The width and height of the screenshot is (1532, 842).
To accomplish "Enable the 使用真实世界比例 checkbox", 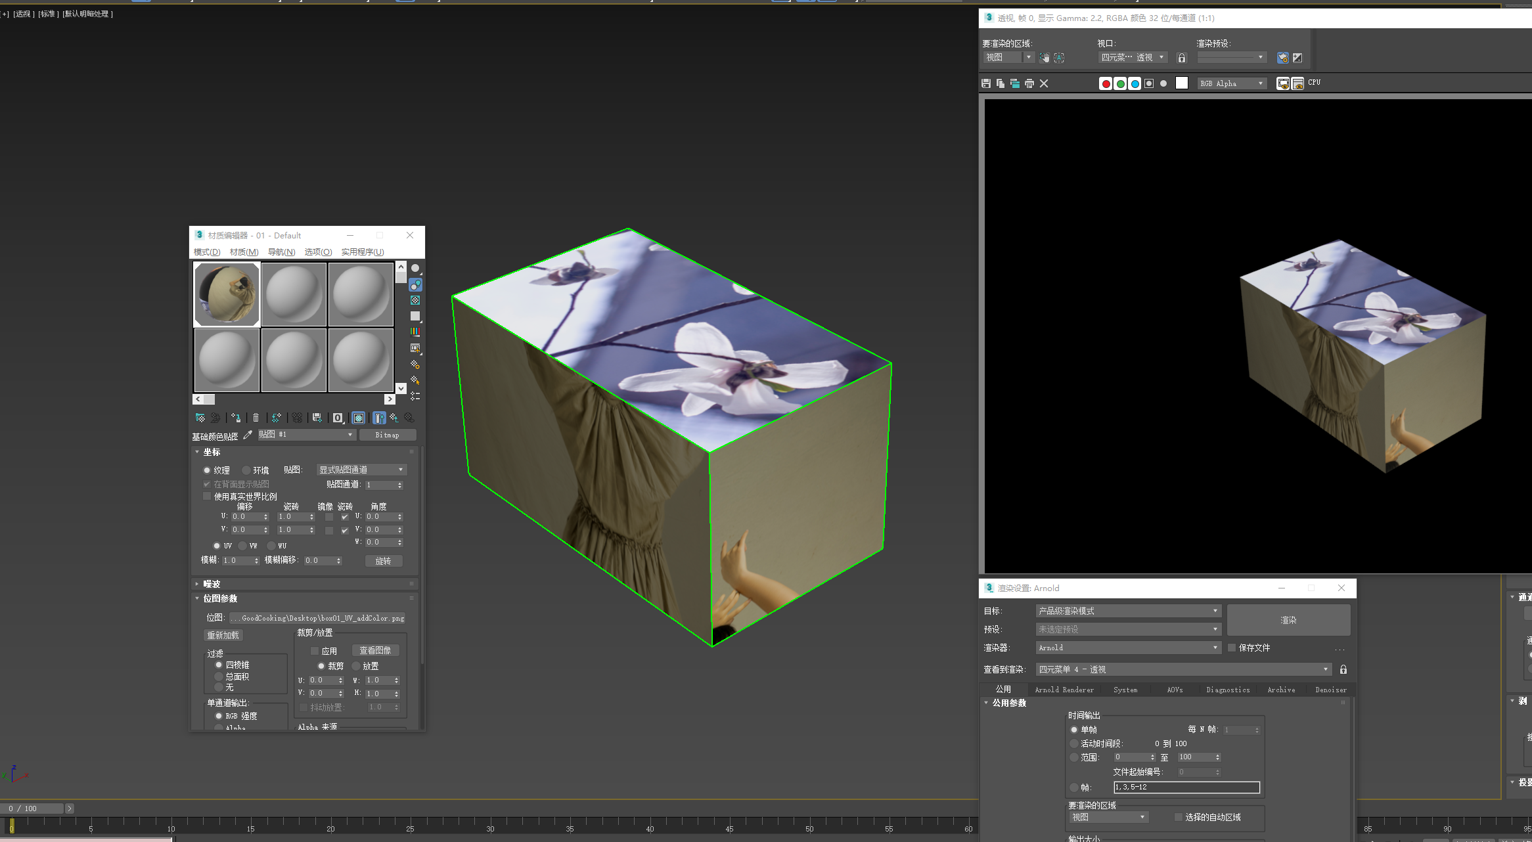I will click(x=207, y=496).
